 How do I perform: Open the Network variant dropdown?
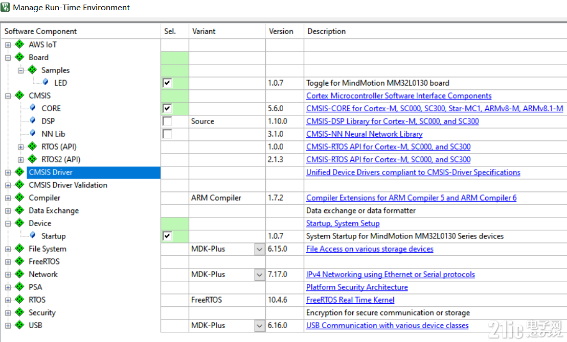pos(260,275)
